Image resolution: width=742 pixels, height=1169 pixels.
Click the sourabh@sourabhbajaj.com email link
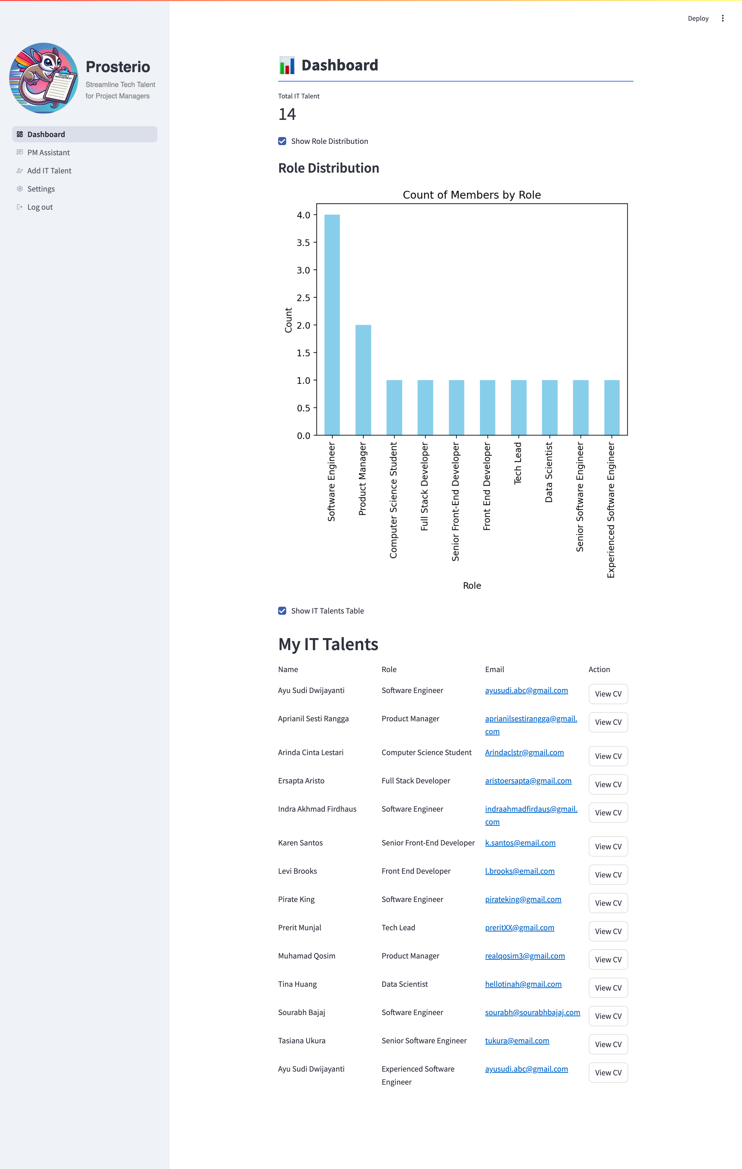532,1012
